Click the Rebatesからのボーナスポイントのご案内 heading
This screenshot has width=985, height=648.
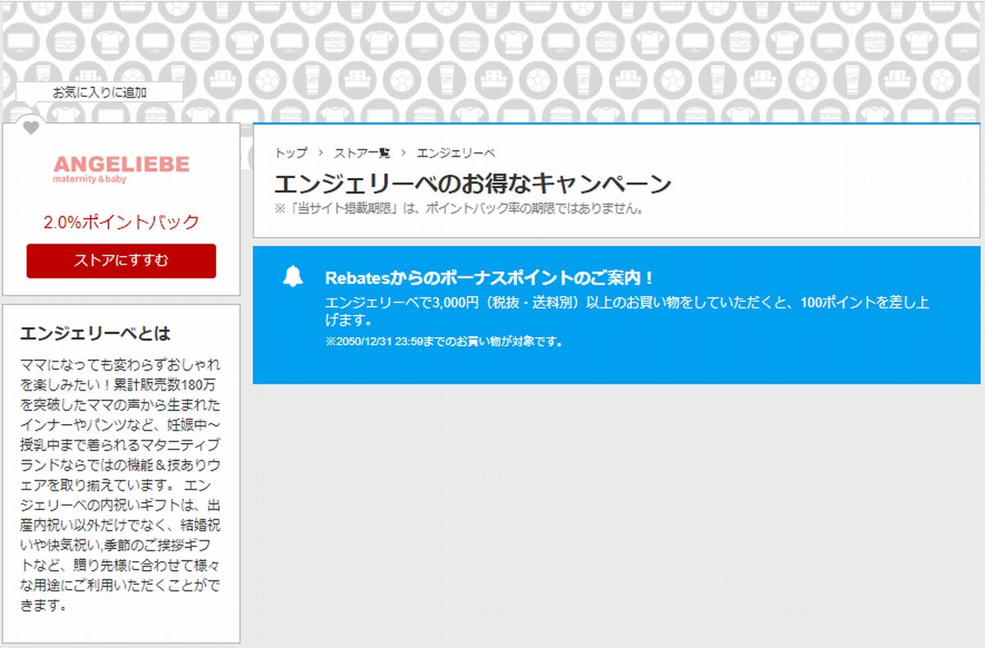tap(489, 277)
